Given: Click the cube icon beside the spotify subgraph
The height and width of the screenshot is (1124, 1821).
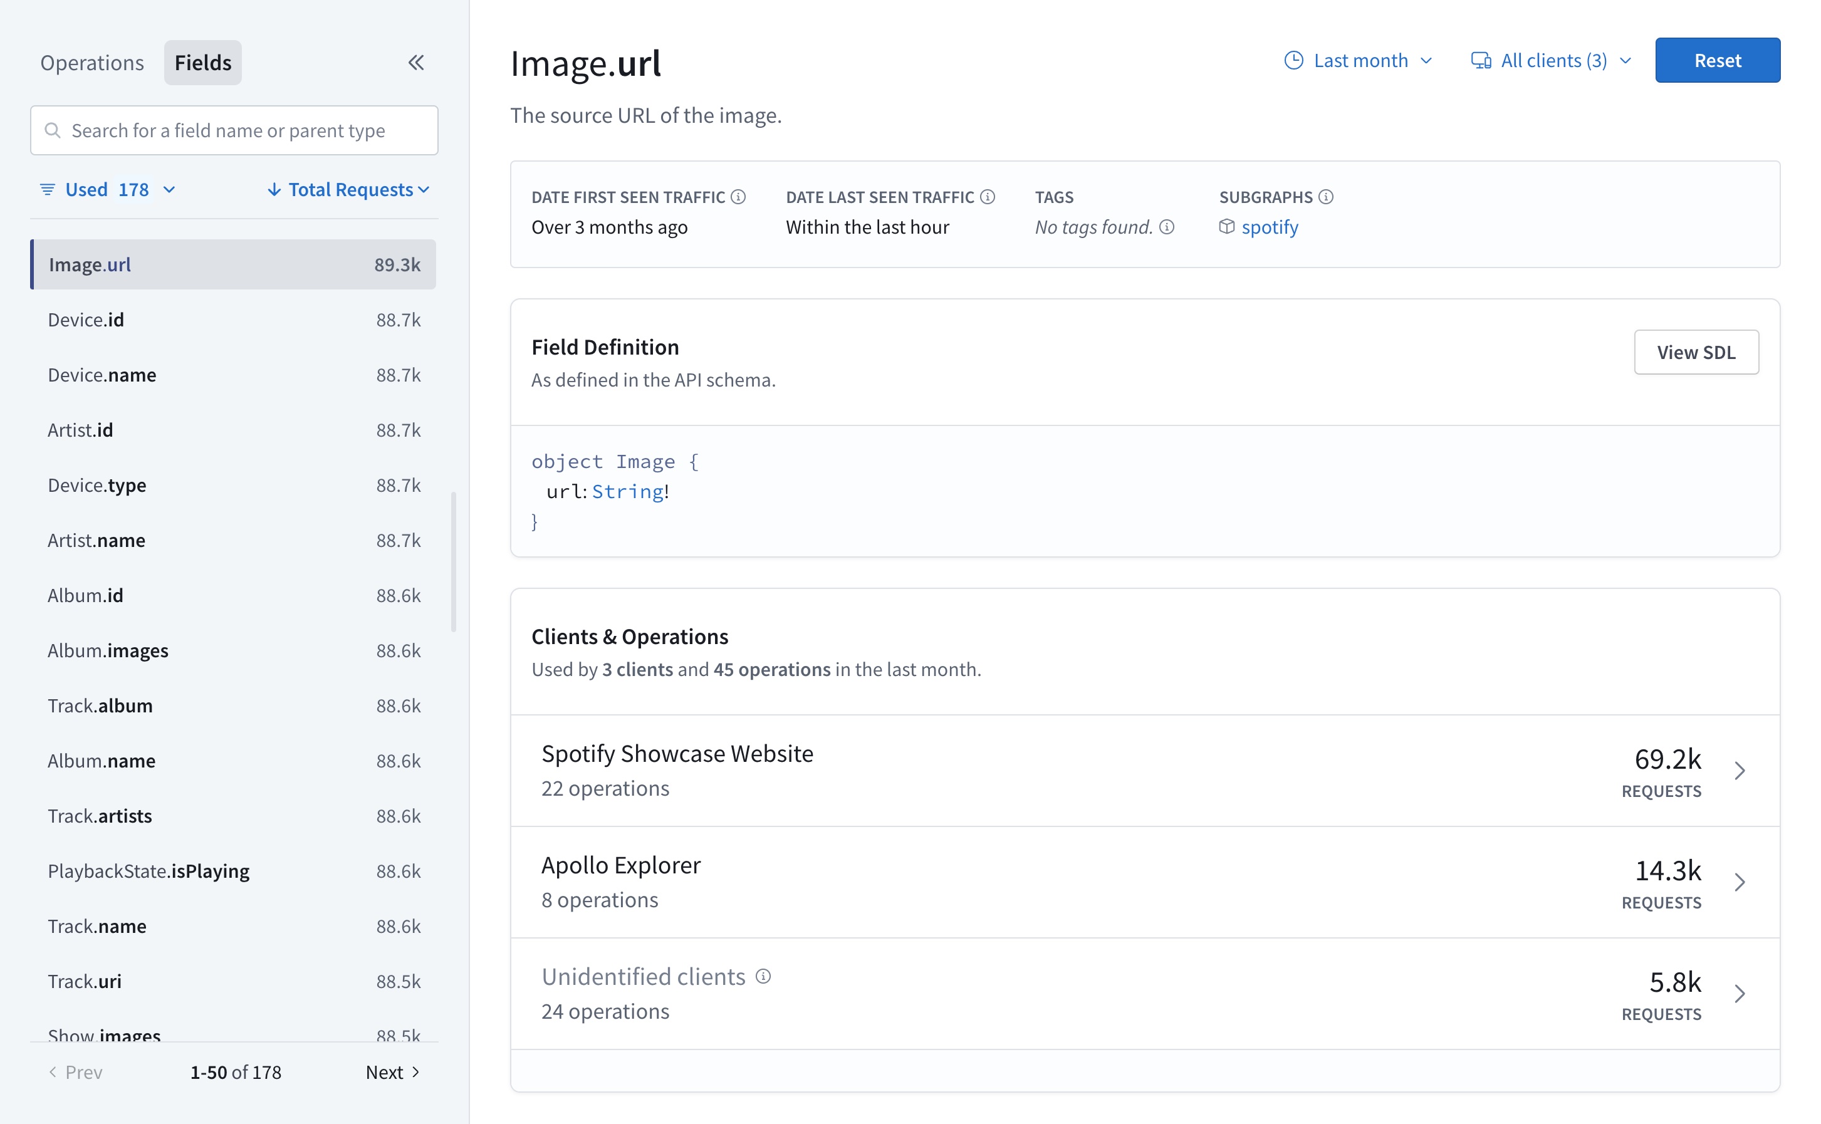Looking at the screenshot, I should coord(1226,227).
